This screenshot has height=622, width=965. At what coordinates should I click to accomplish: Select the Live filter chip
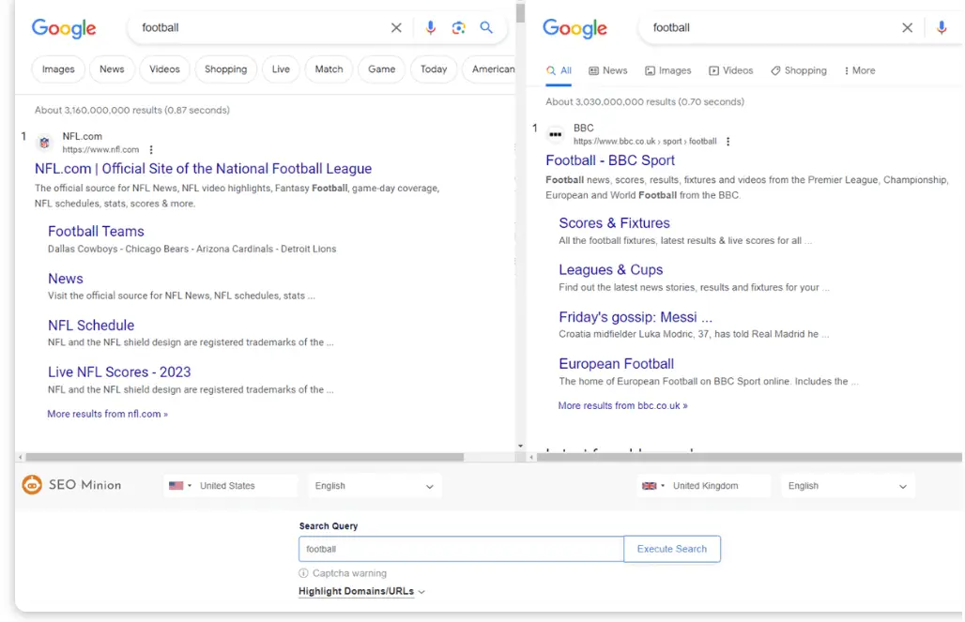point(281,69)
